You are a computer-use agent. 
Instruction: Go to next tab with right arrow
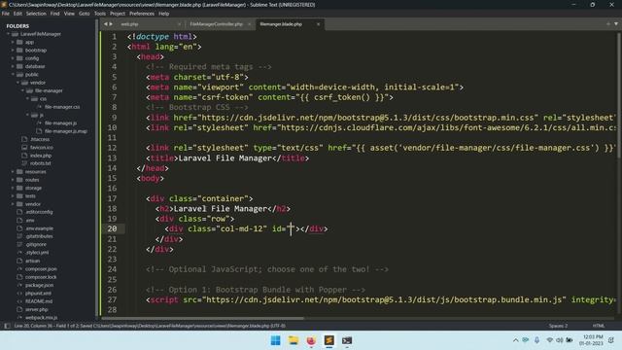click(111, 24)
